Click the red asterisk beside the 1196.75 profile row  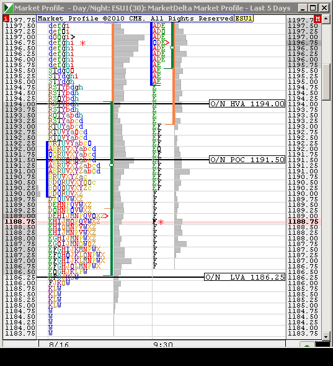click(x=82, y=43)
